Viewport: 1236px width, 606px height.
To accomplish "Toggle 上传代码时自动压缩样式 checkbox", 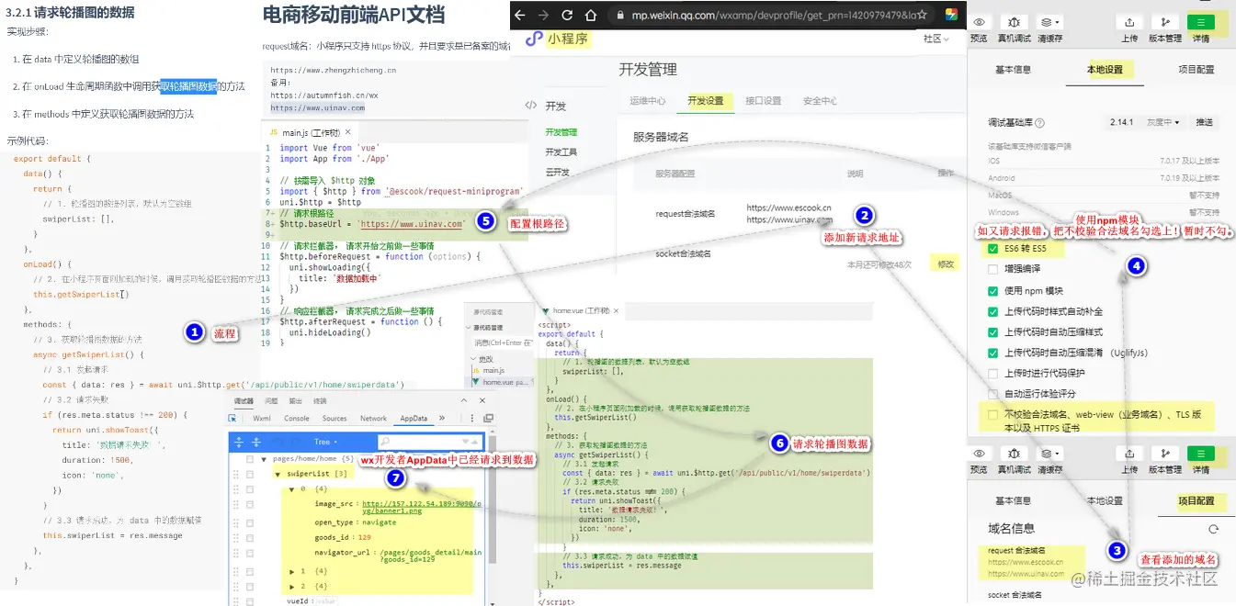I will coord(992,331).
